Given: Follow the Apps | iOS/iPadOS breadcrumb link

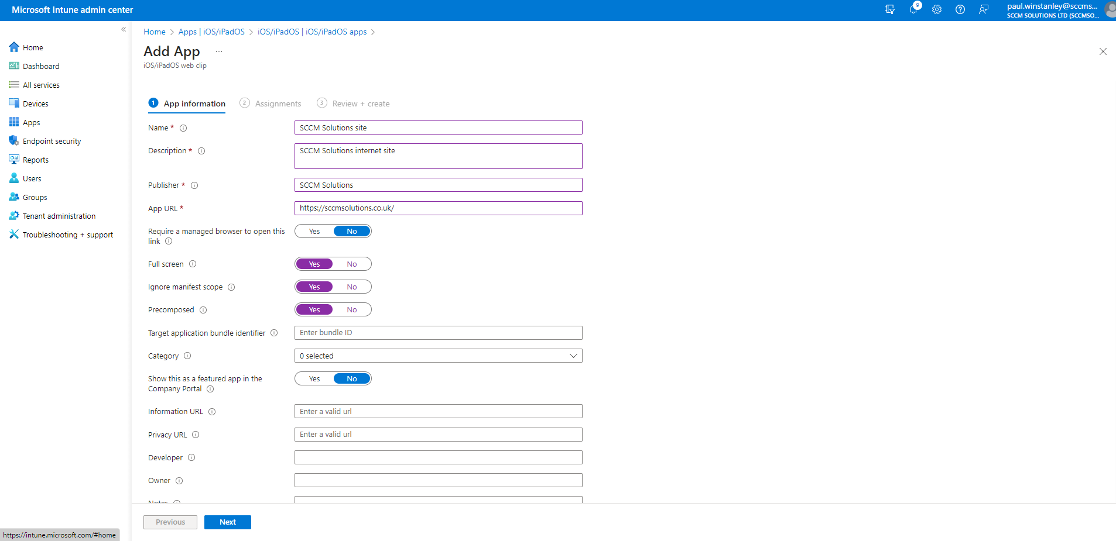Looking at the screenshot, I should pyautogui.click(x=211, y=32).
